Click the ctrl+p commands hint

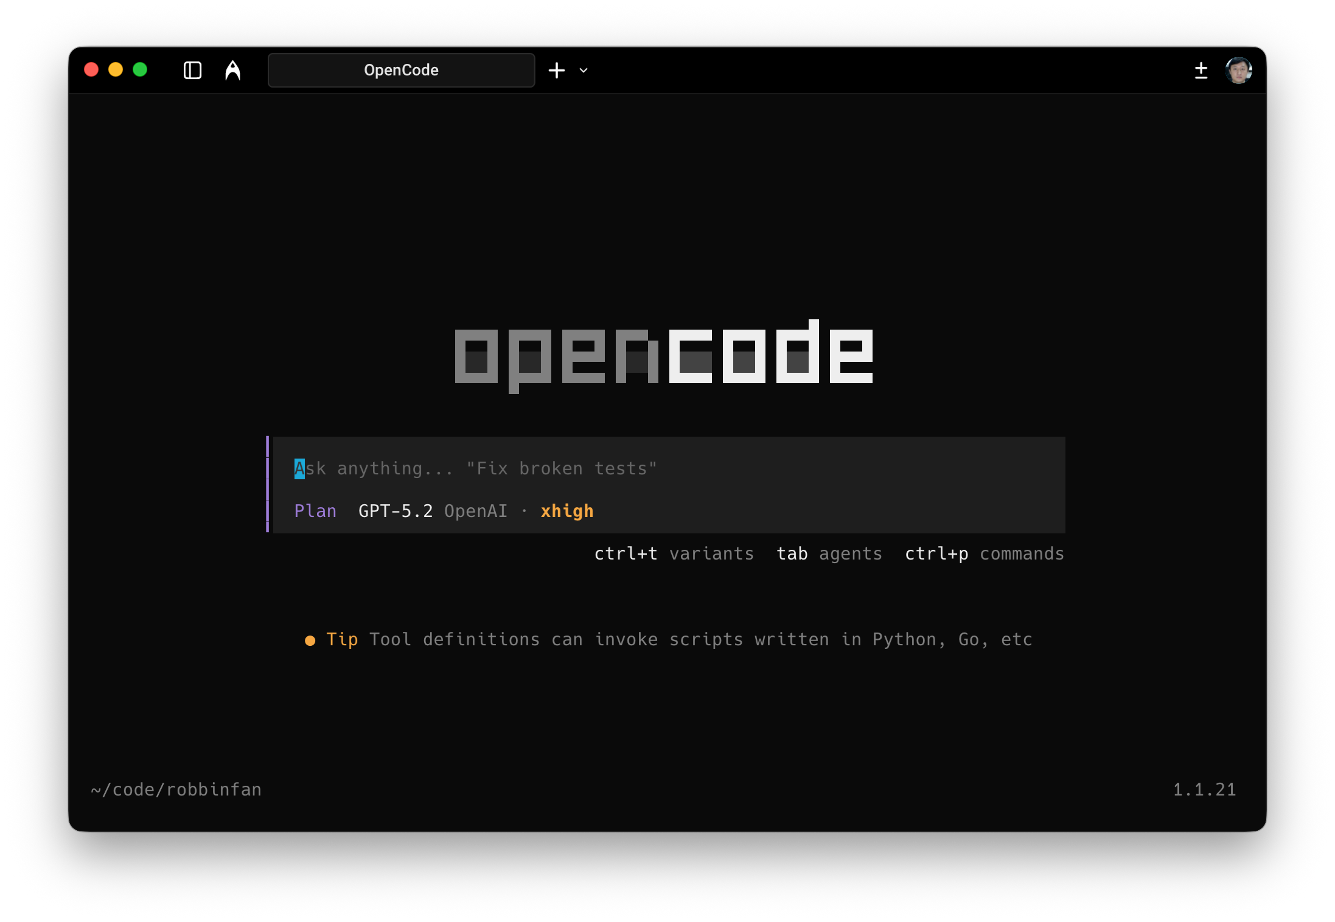[984, 553]
